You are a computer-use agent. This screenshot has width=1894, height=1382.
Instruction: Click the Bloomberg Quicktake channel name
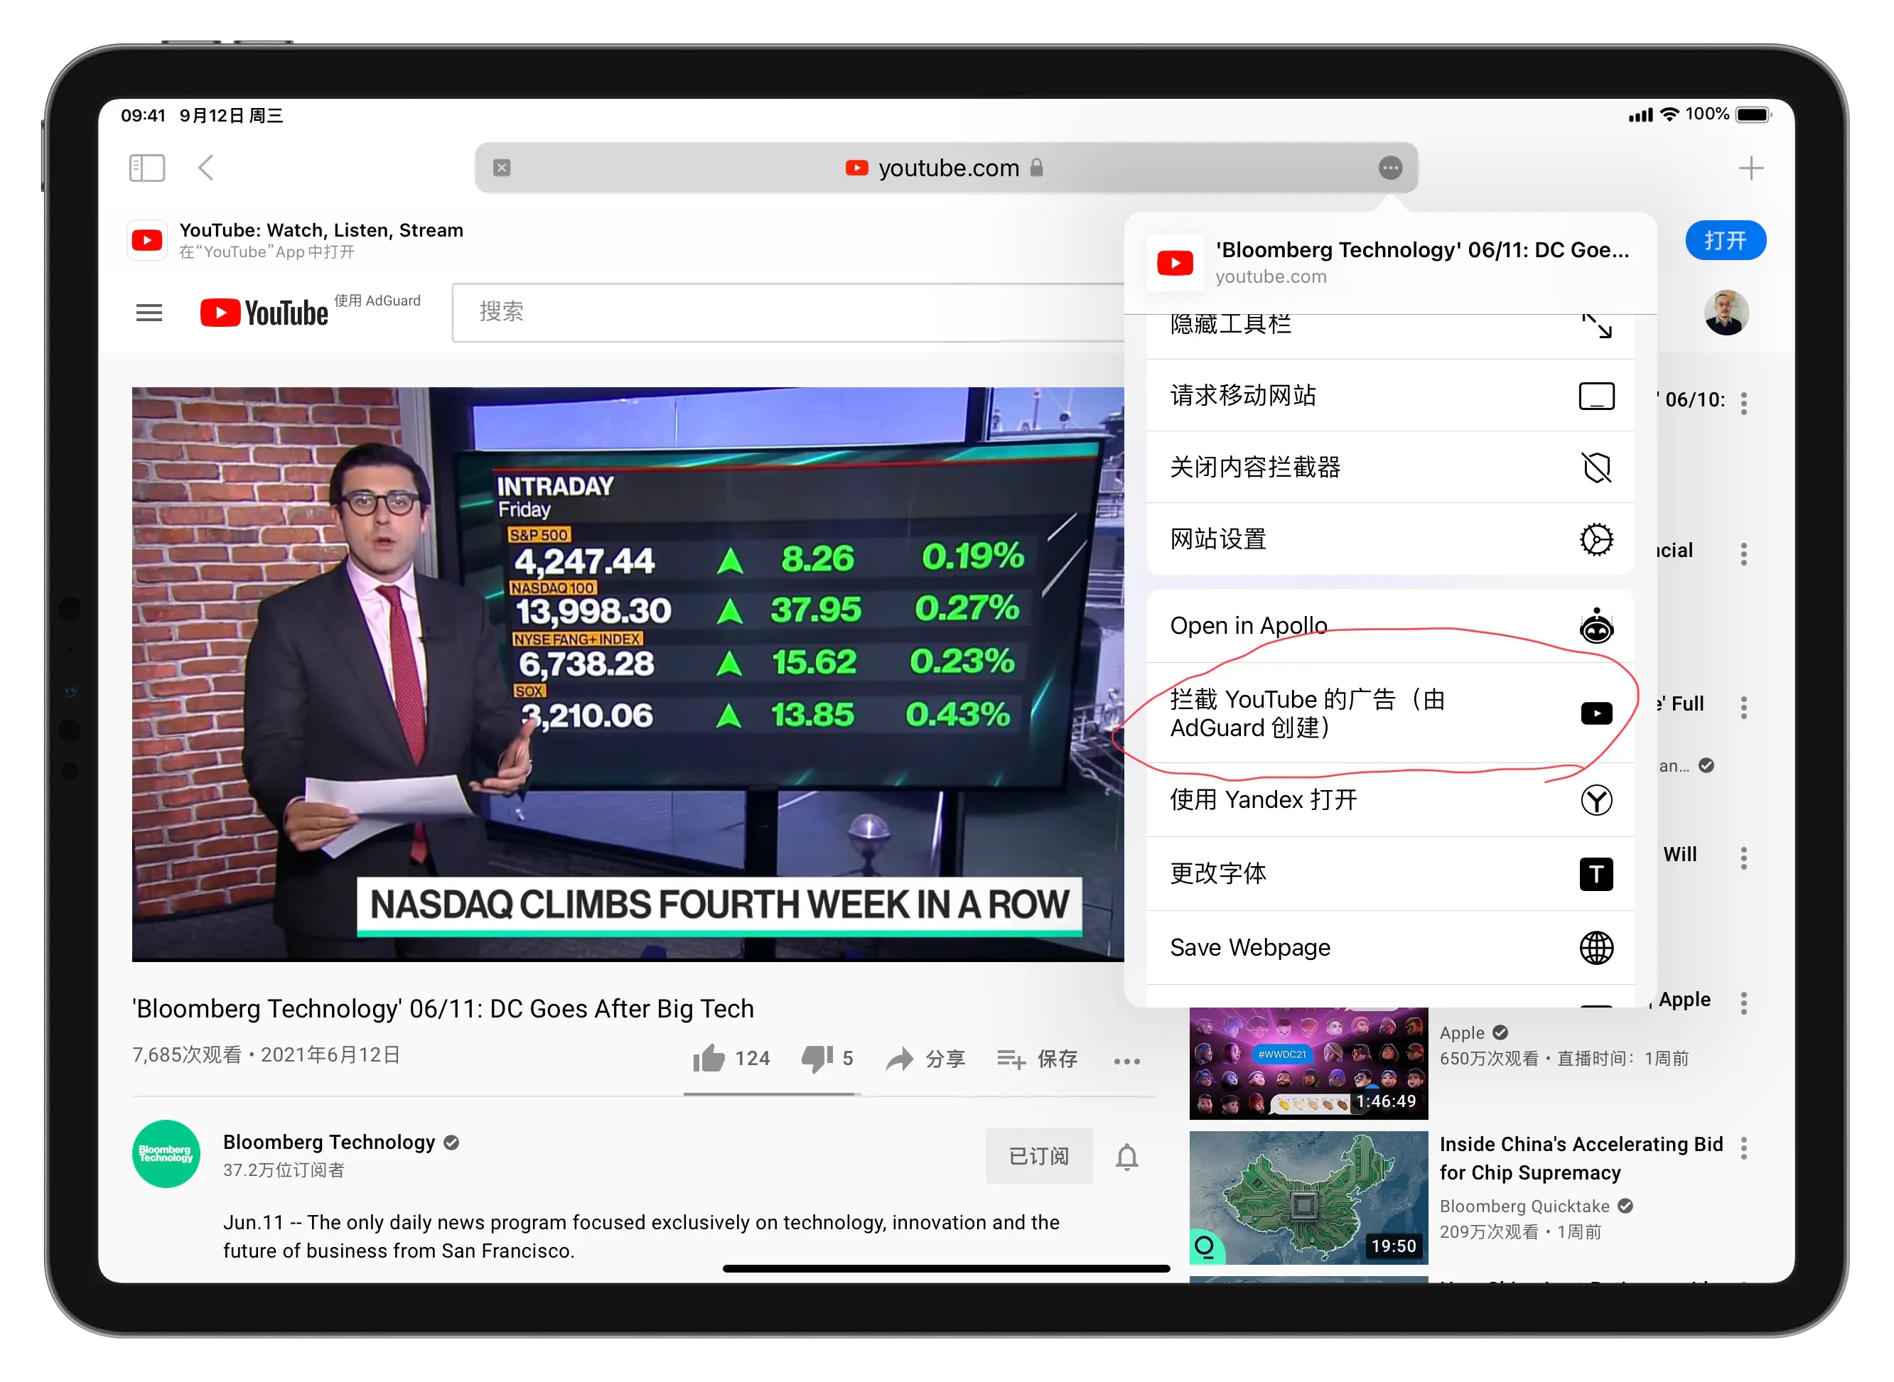click(1524, 1206)
